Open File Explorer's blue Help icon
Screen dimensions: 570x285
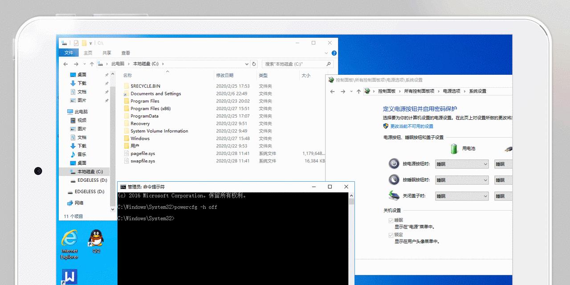[334, 53]
